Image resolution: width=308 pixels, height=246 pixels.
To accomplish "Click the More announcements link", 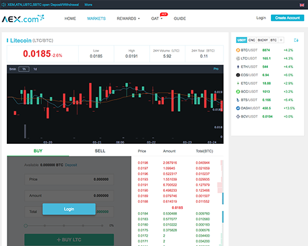I will tap(88, 4).
